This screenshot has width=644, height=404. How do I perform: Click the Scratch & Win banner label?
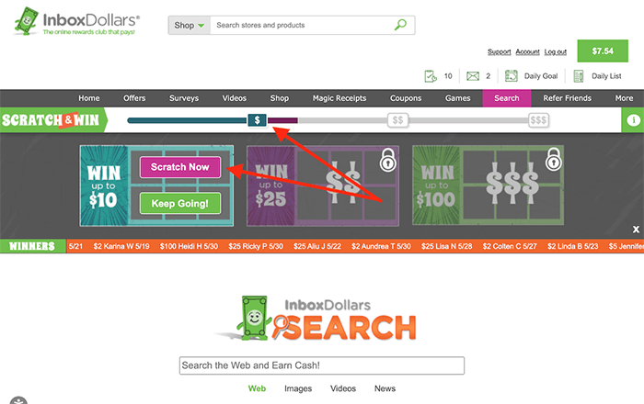[x=52, y=120]
